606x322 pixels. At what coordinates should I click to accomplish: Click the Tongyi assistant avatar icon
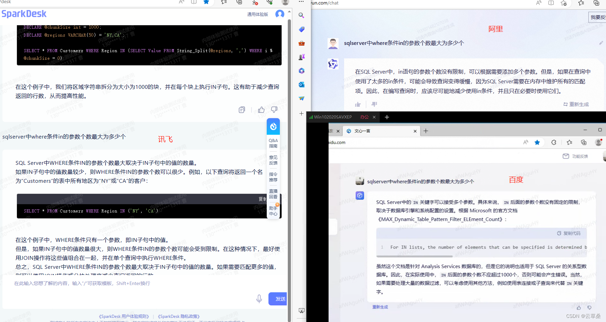[333, 64]
